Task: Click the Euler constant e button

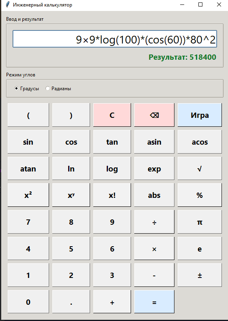Action: click(200, 249)
